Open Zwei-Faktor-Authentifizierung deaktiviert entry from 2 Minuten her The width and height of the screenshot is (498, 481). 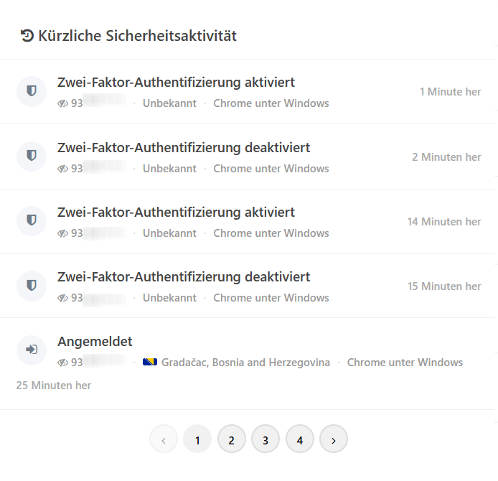pyautogui.click(x=184, y=148)
